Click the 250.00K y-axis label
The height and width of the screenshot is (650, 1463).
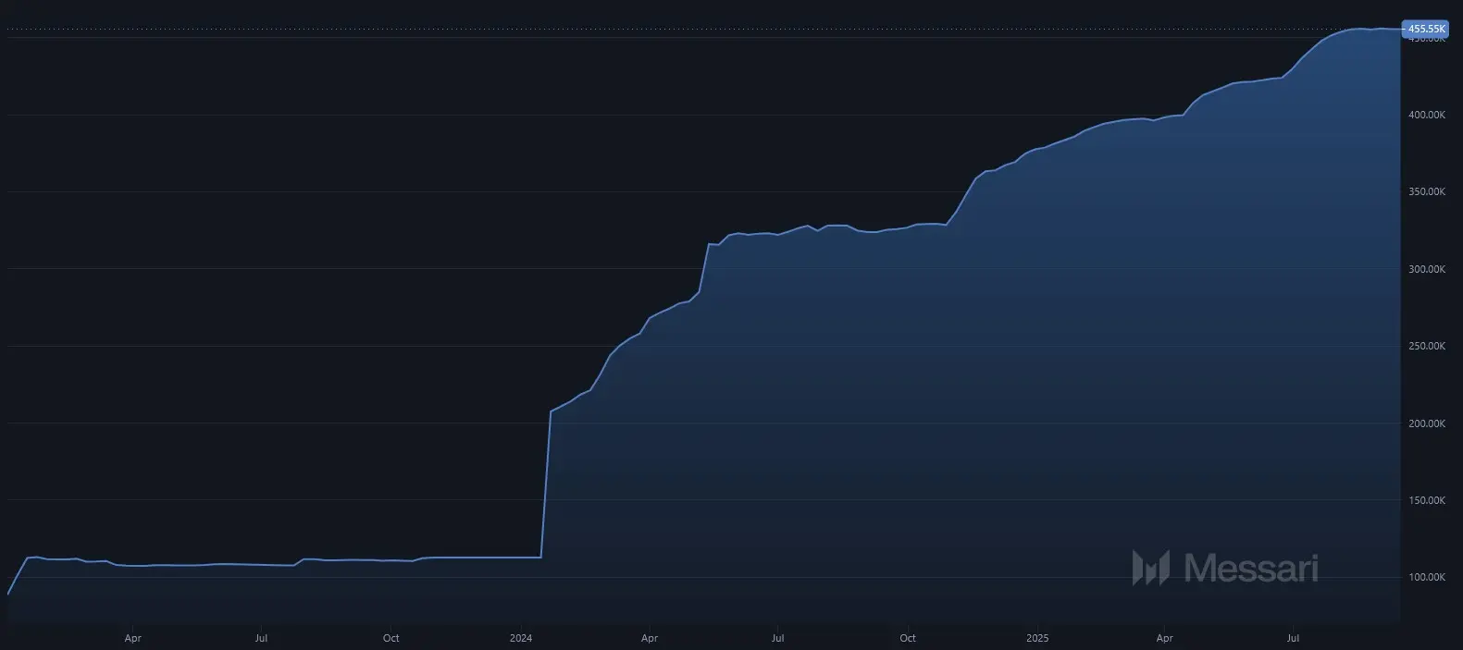[x=1426, y=346]
